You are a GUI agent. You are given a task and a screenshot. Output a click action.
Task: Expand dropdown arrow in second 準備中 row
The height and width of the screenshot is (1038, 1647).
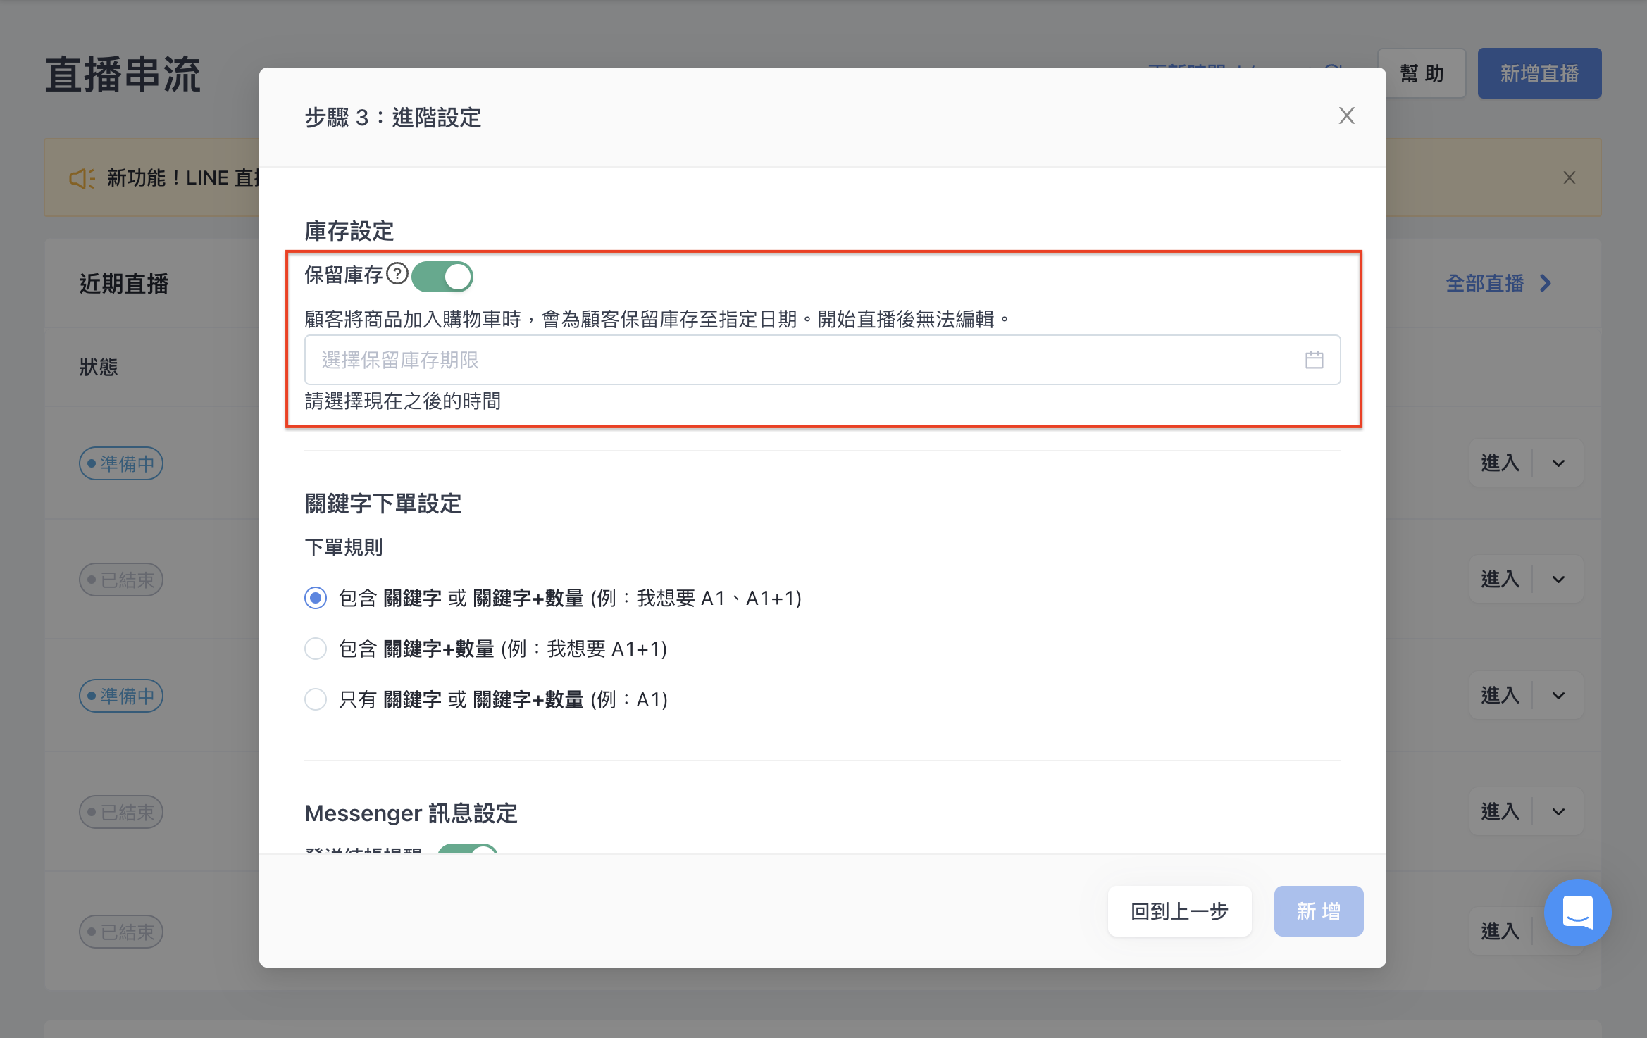[1559, 695]
